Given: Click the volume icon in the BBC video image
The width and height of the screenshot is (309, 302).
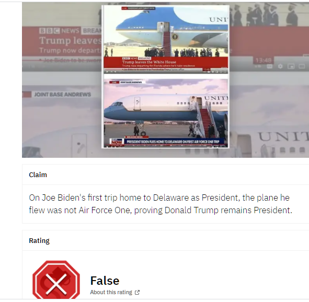Looking at the screenshot, I should tap(115, 72).
